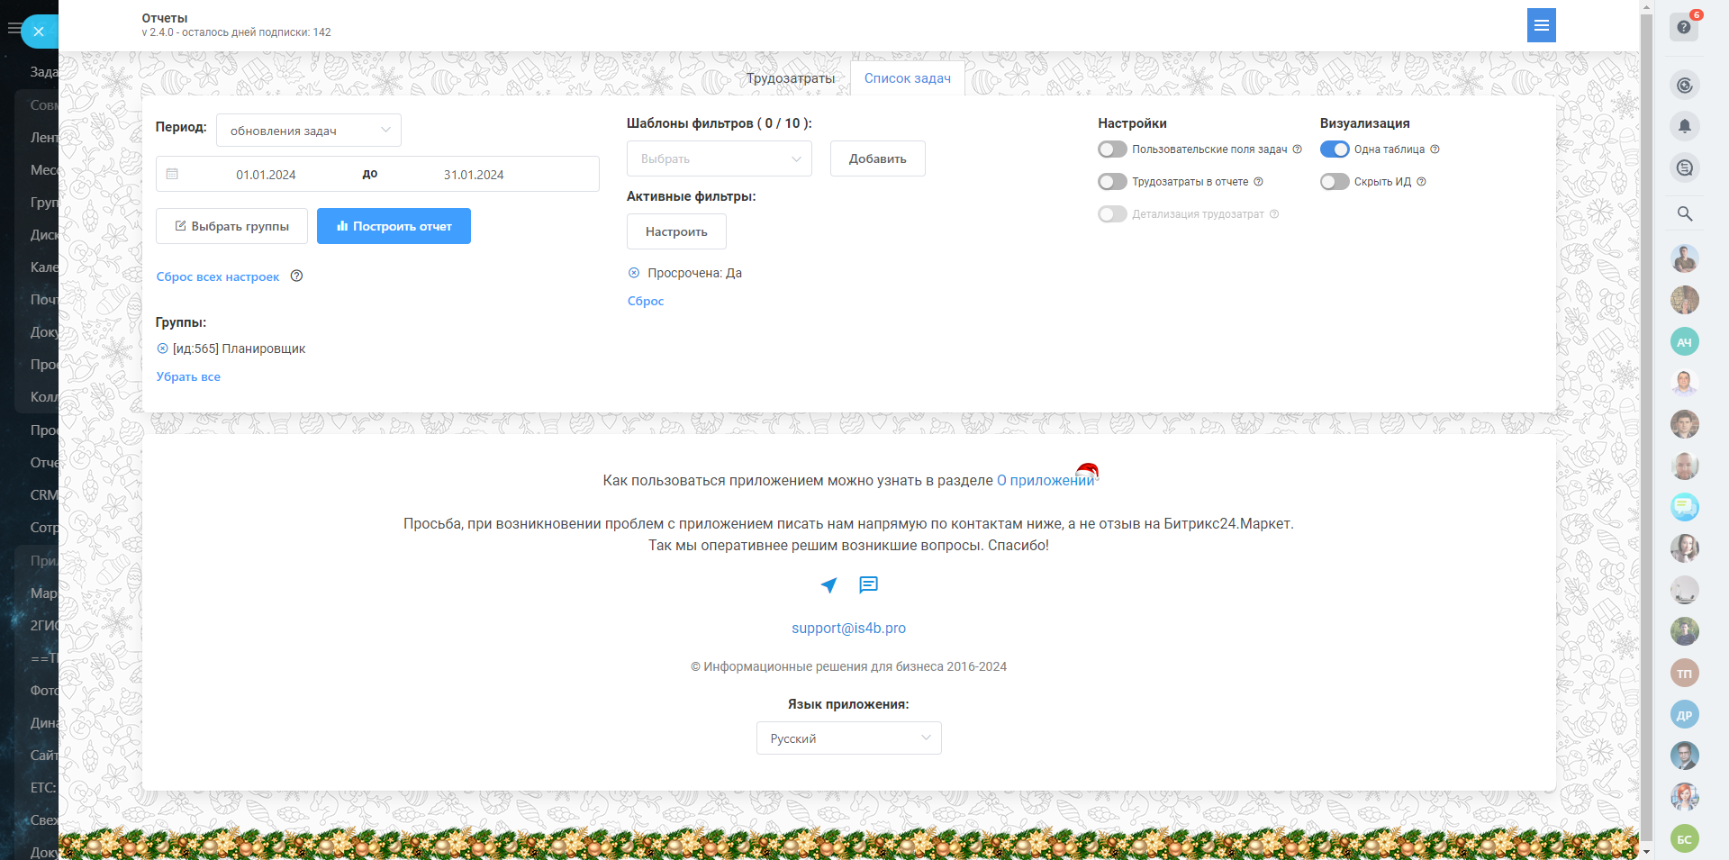Open CRM in the left sidebar
Image resolution: width=1729 pixels, height=860 pixels.
(44, 495)
